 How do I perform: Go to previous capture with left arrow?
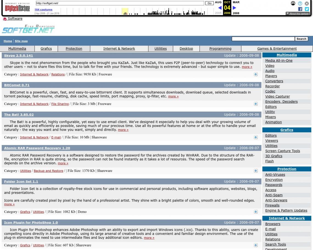220,8
